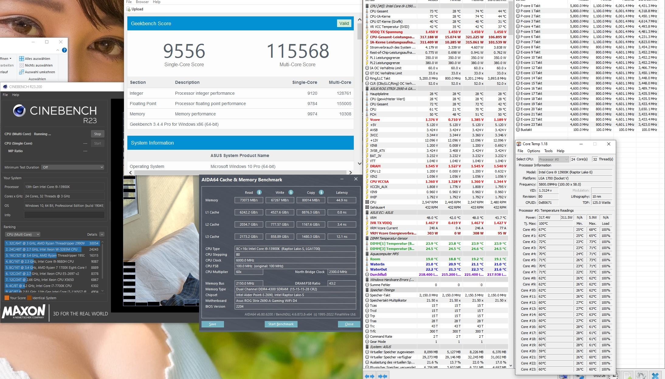Click the Valid badge in Geekbench
The image size is (665, 379).
tap(344, 23)
